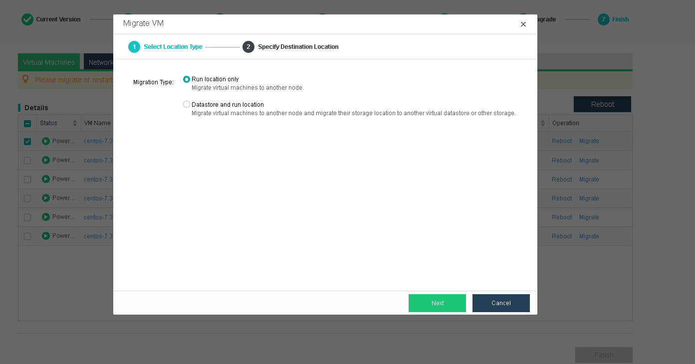The width and height of the screenshot is (695, 364).
Task: Click the green Next button
Action: 437,303
